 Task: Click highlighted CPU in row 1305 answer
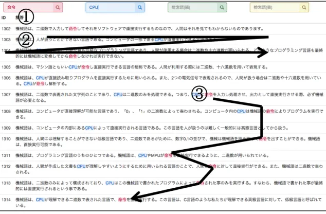tap(73, 67)
